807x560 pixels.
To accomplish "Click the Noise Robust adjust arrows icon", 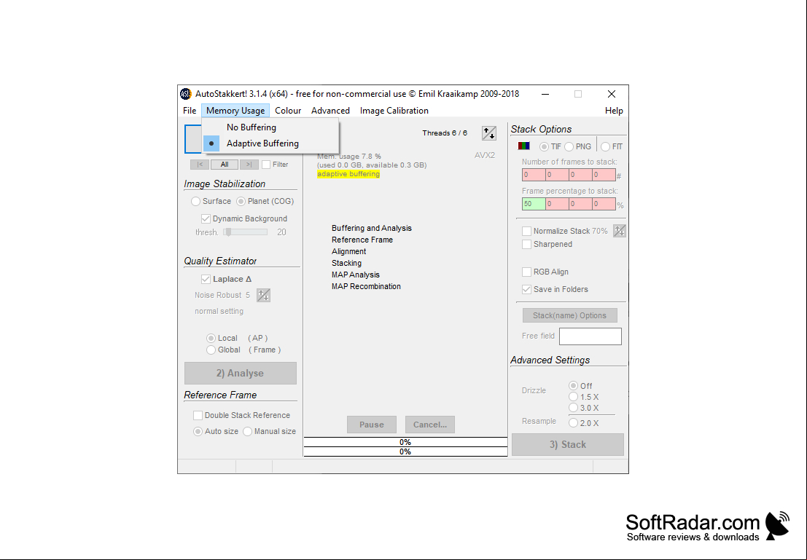I will pos(263,295).
